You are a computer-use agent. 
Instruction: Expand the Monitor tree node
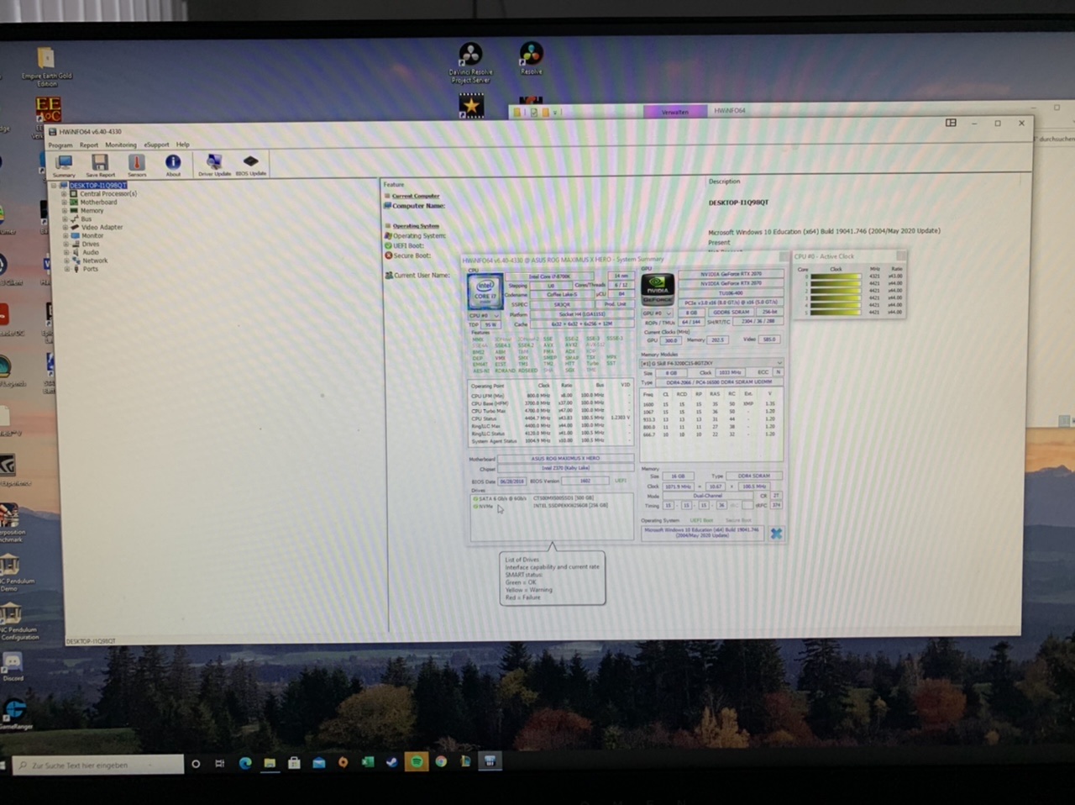click(x=65, y=236)
